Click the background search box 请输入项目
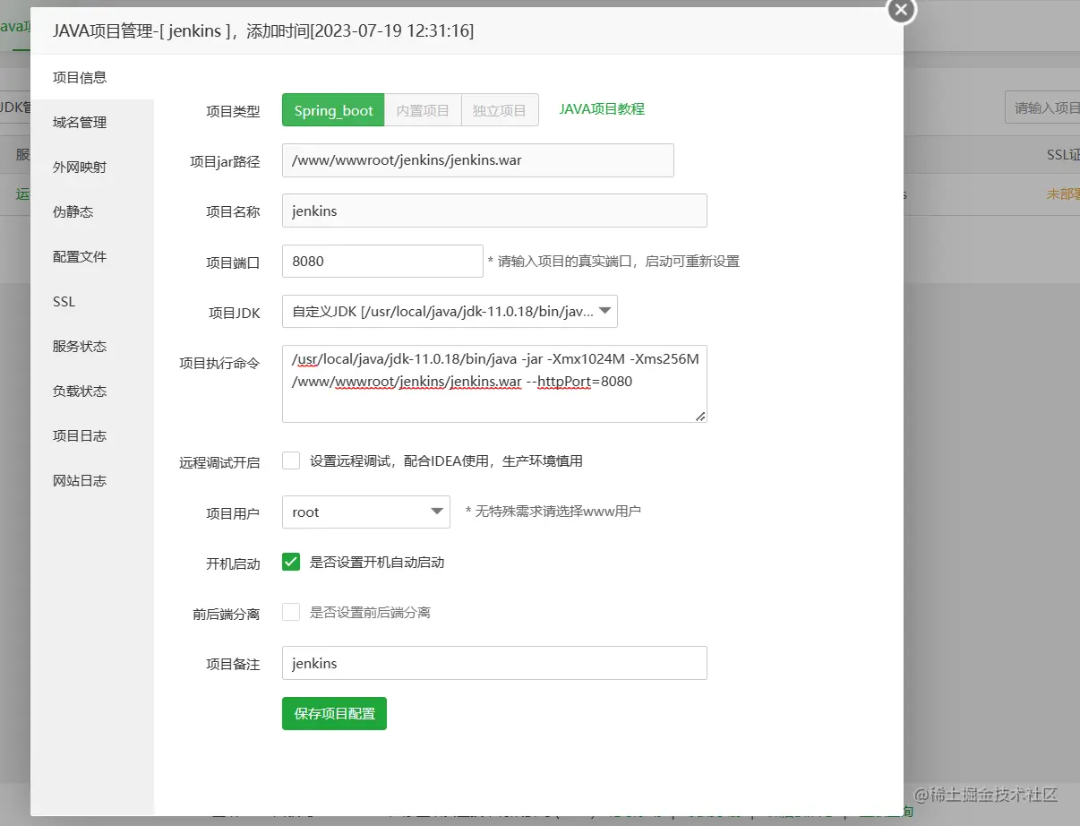 1042,108
